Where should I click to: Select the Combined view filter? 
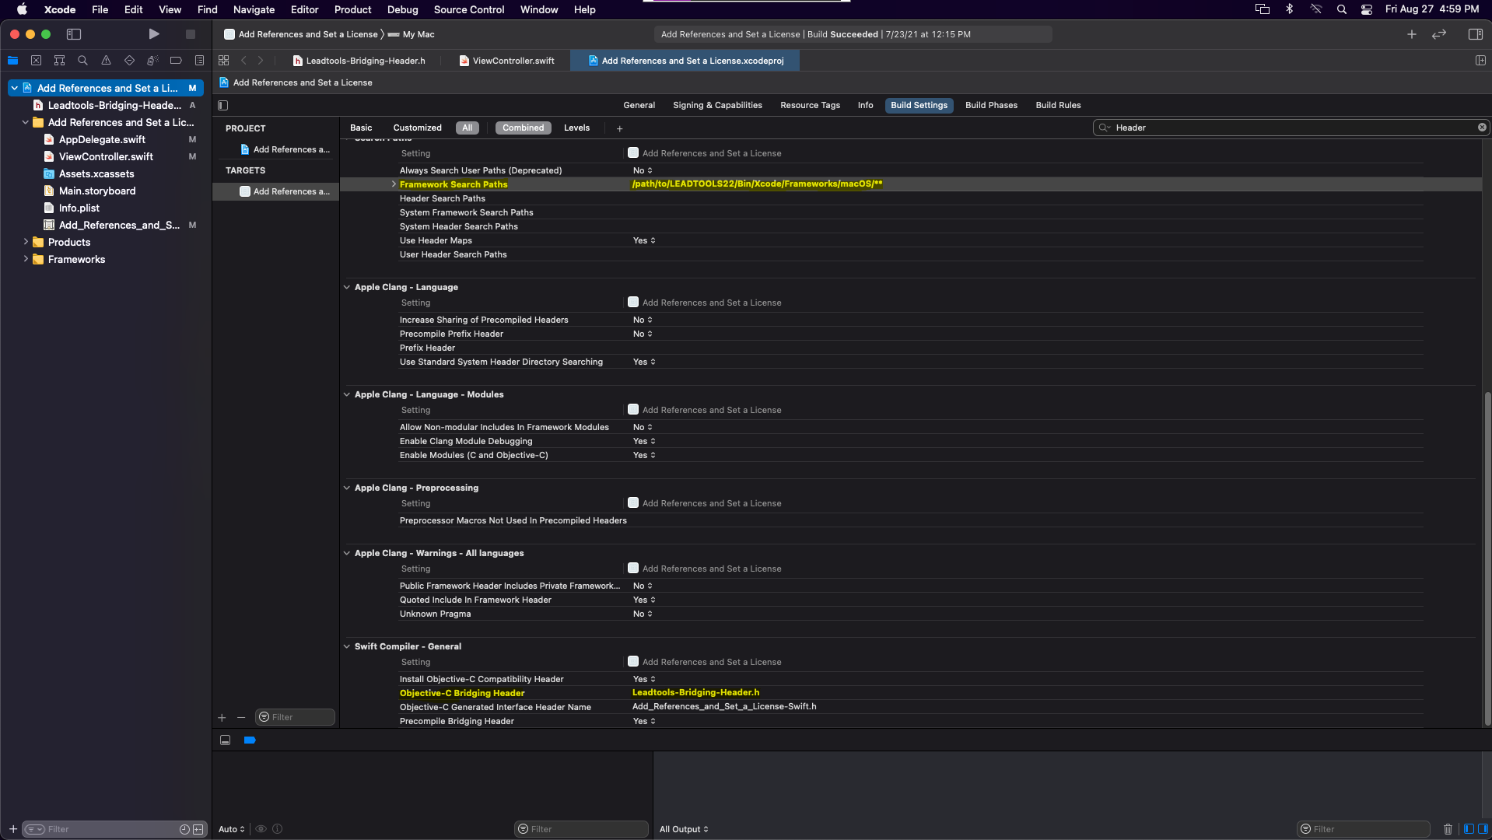[523, 128]
